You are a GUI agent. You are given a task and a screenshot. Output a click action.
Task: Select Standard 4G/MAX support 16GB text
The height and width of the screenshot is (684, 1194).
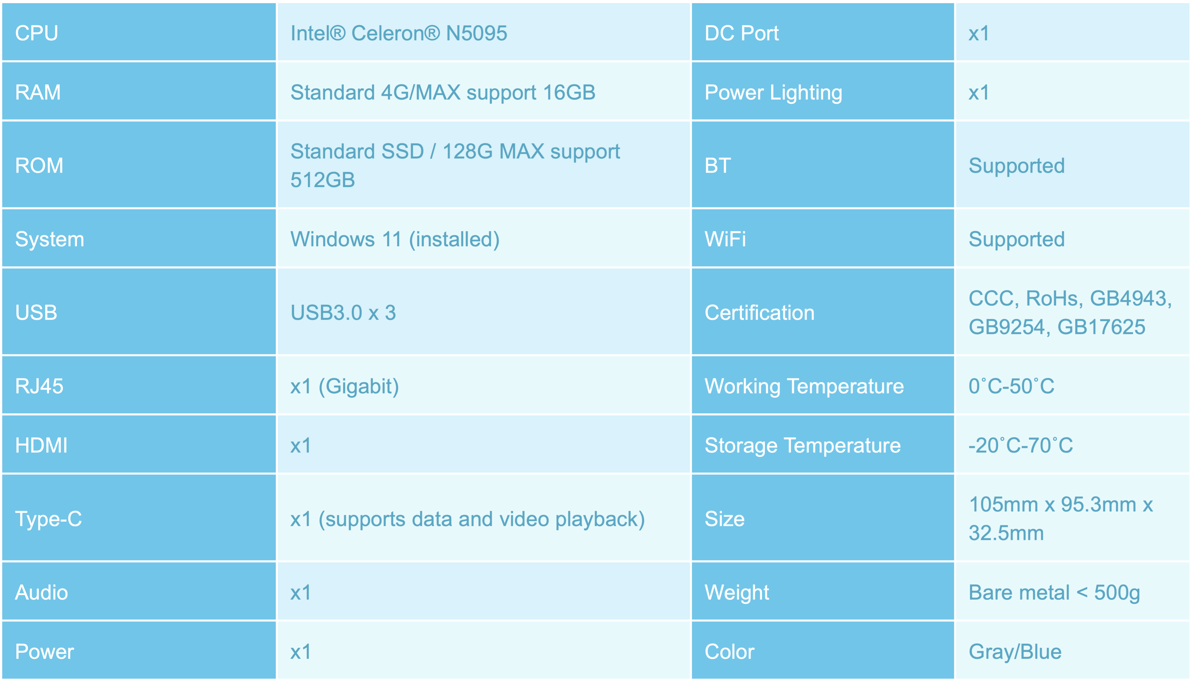[x=442, y=93]
